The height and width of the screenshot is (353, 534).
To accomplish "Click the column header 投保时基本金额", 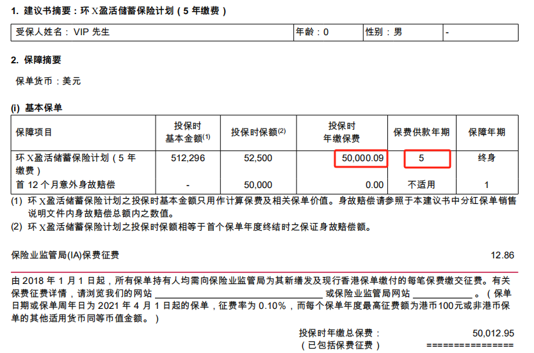I will pyautogui.click(x=188, y=132).
